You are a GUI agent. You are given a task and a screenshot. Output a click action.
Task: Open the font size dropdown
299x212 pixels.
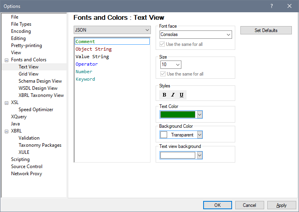171,64
